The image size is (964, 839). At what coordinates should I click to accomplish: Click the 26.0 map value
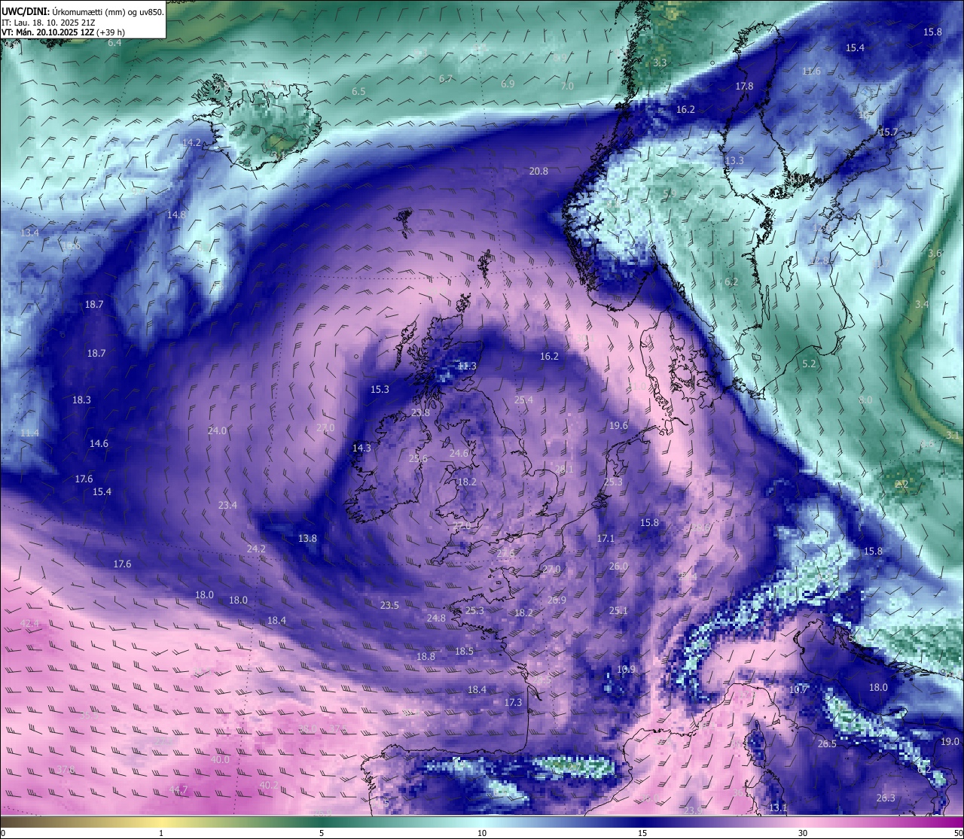point(618,566)
